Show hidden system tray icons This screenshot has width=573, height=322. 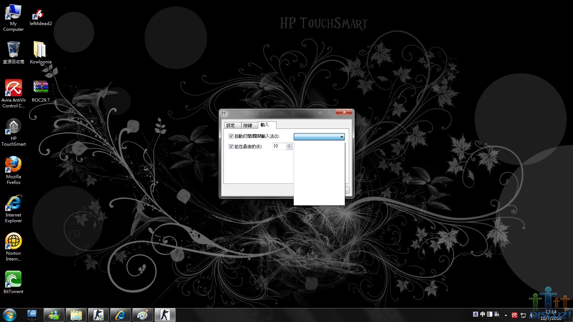[x=506, y=315]
